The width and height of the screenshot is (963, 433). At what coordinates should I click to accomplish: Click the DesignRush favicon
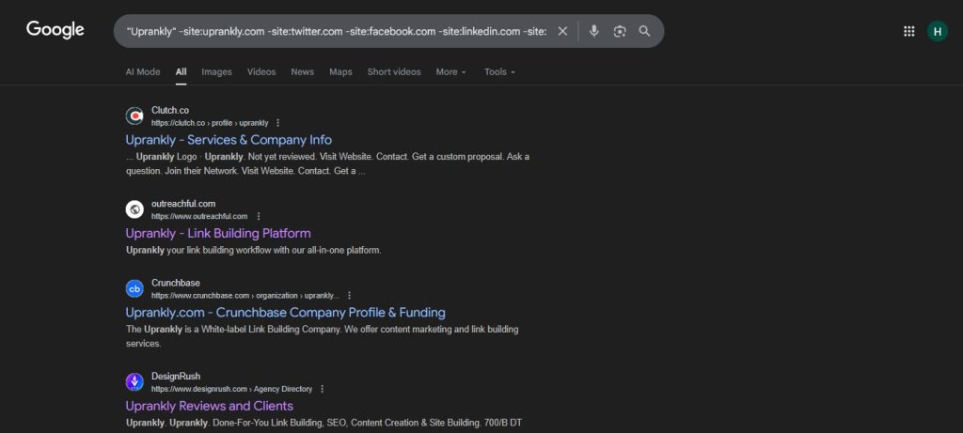(134, 382)
